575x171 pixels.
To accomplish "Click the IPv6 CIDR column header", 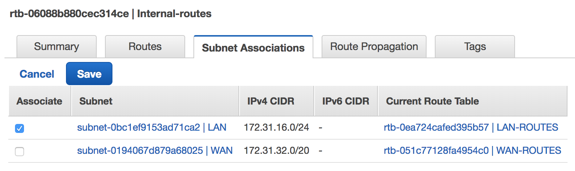I will pos(346,101).
